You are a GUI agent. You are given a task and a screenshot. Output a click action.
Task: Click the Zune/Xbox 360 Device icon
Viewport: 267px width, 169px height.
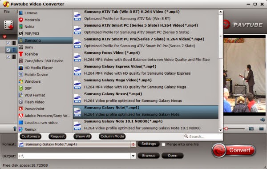click(x=21, y=61)
